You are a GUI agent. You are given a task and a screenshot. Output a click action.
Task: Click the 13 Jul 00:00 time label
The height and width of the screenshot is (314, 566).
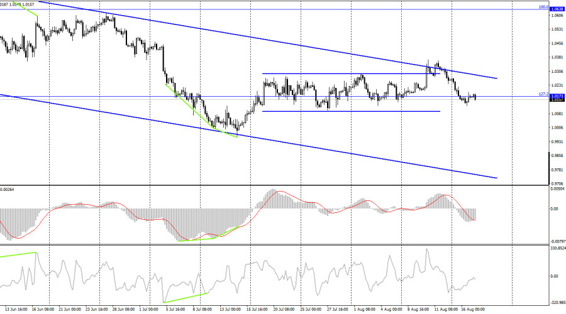click(x=230, y=310)
